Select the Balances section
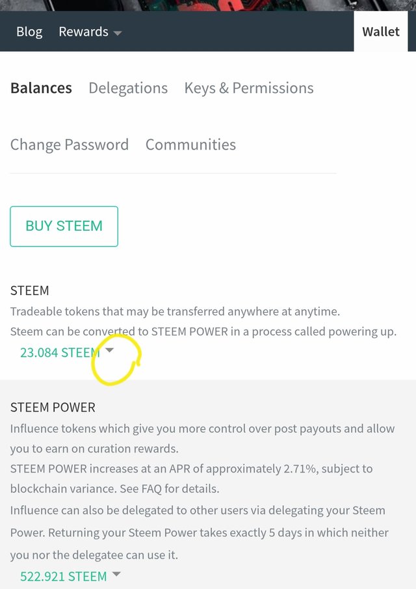The image size is (416, 589). pos(42,88)
